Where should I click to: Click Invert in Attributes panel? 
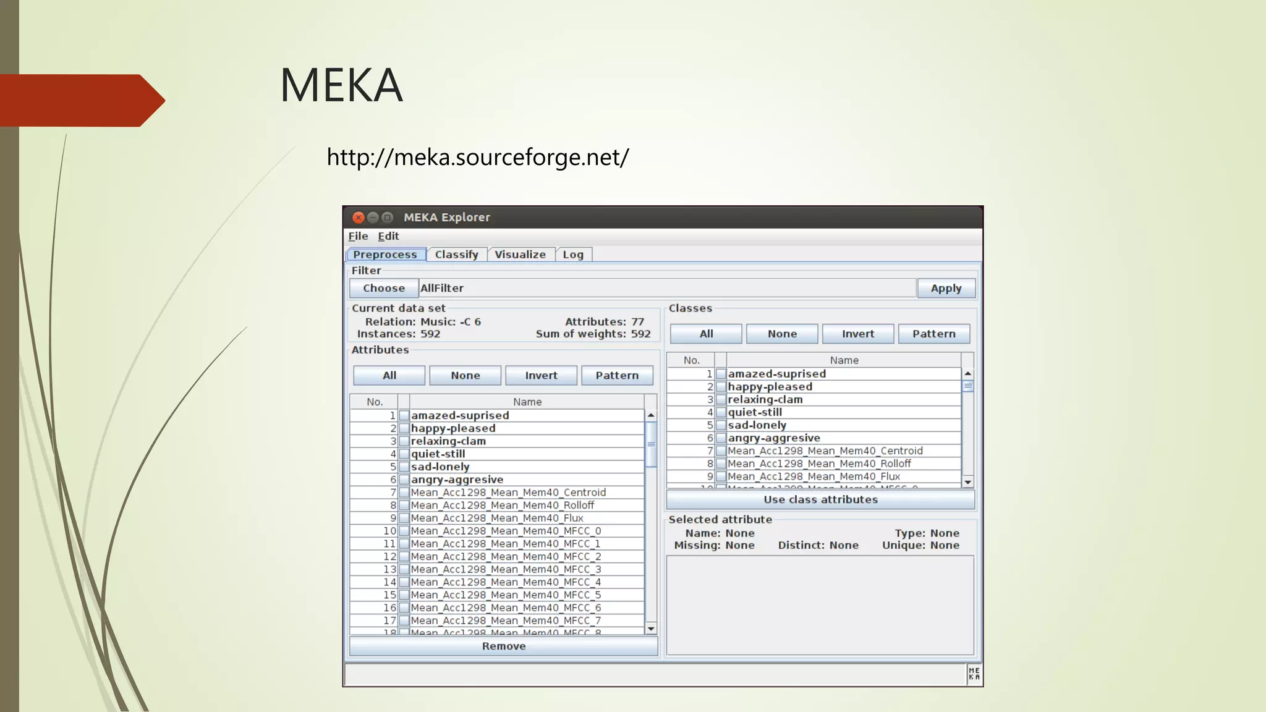[x=542, y=375]
